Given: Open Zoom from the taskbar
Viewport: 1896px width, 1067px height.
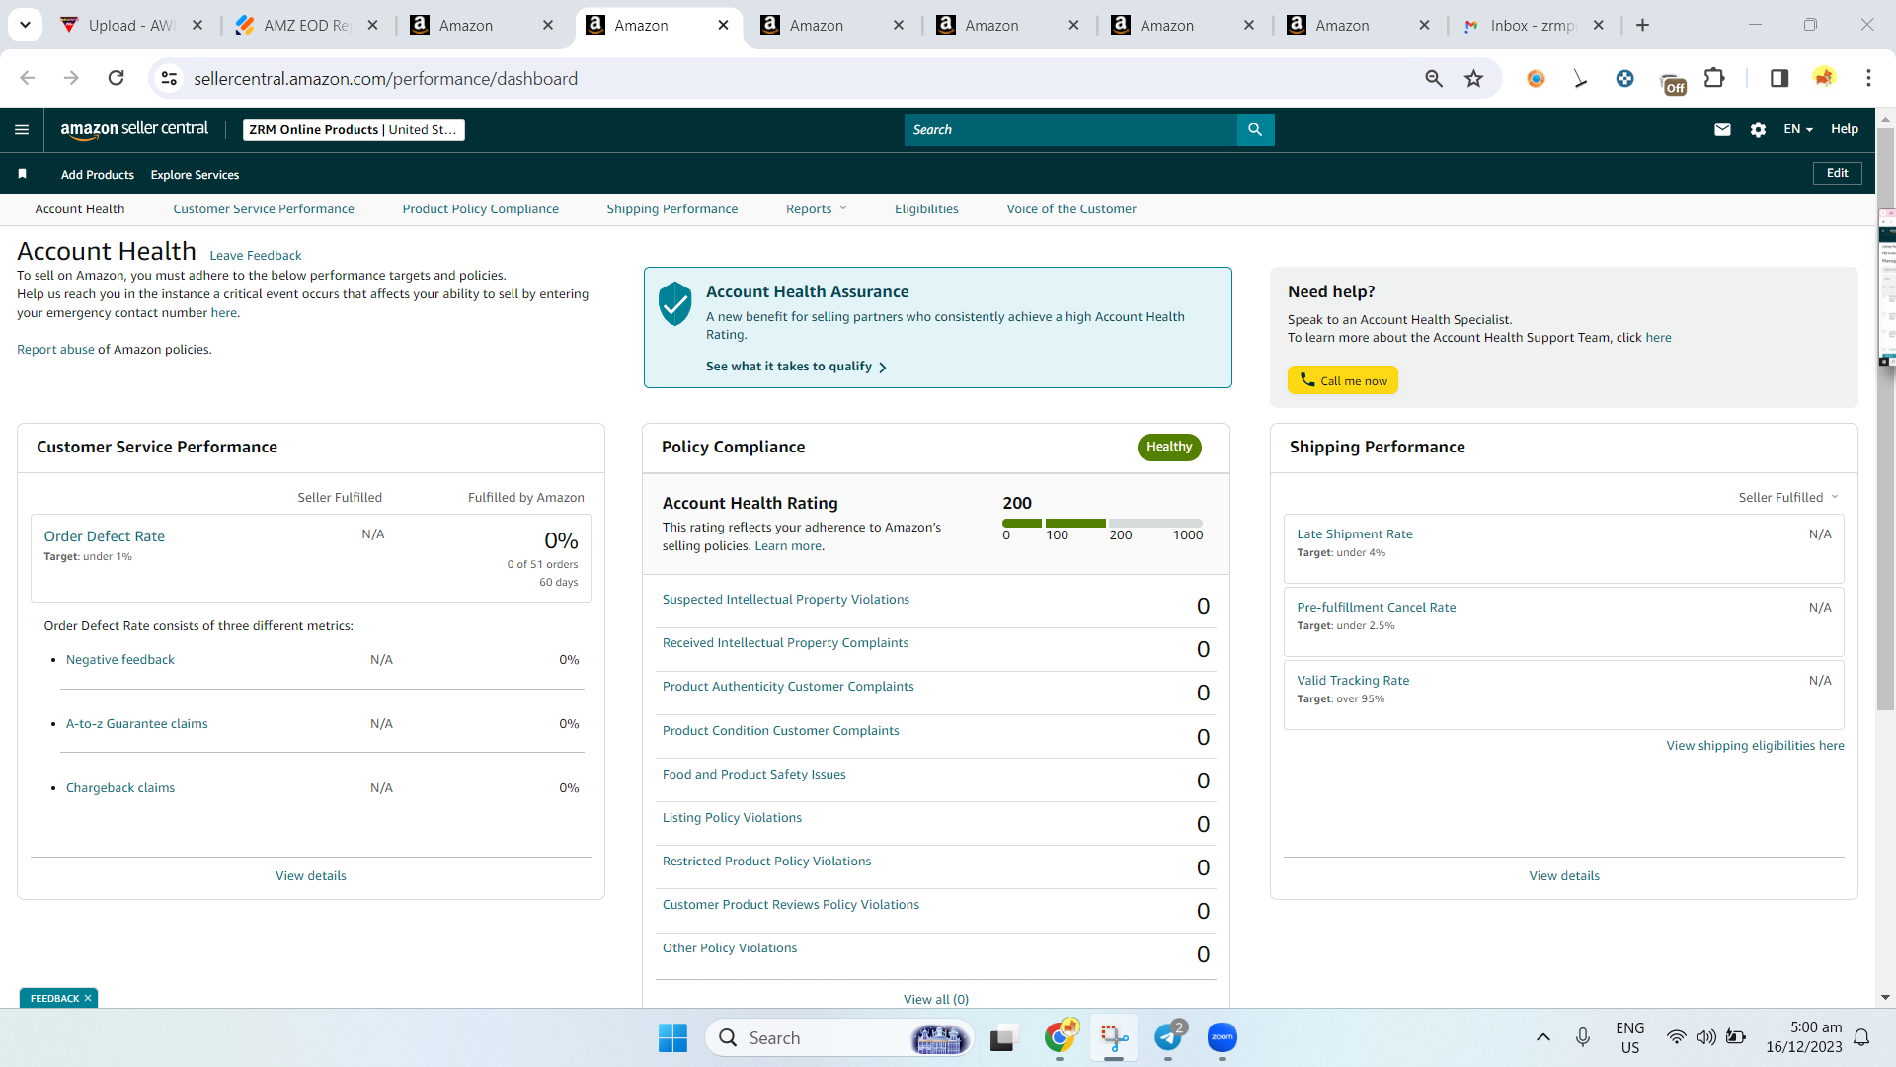Looking at the screenshot, I should [x=1223, y=1037].
